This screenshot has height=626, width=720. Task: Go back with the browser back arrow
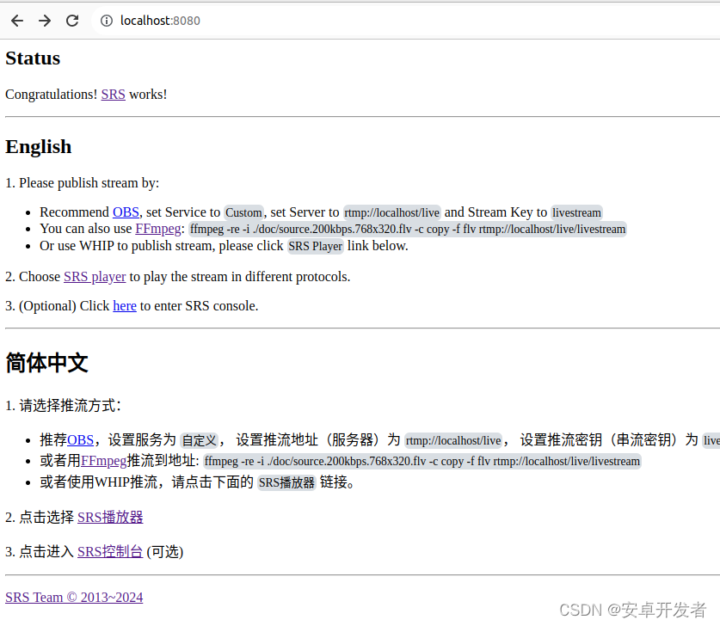tap(17, 21)
